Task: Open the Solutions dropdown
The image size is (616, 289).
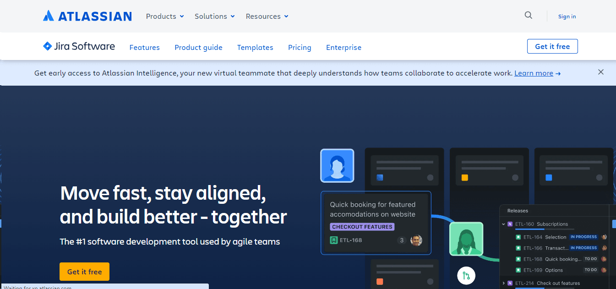Action: pyautogui.click(x=214, y=16)
